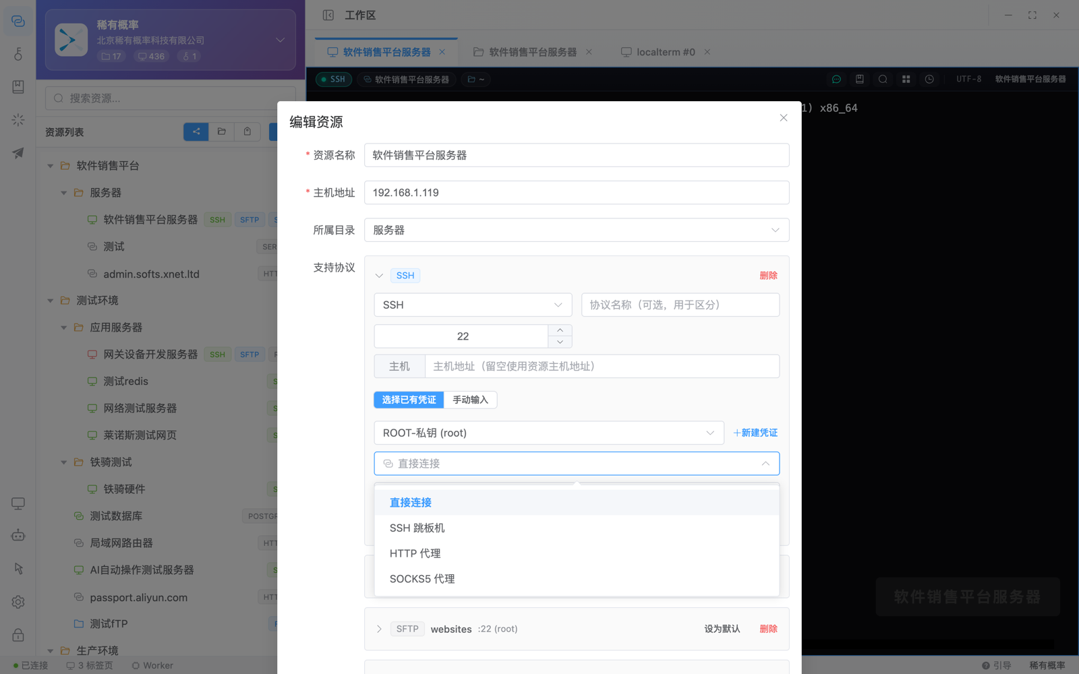Open terminal search magnifier icon

pyautogui.click(x=883, y=80)
